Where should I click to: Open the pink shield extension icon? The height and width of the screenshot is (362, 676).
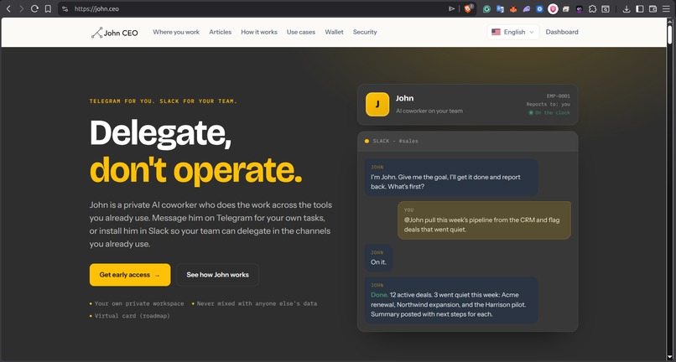(x=554, y=8)
